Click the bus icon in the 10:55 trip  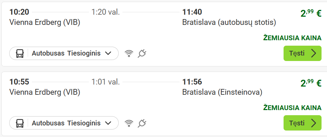(20, 123)
